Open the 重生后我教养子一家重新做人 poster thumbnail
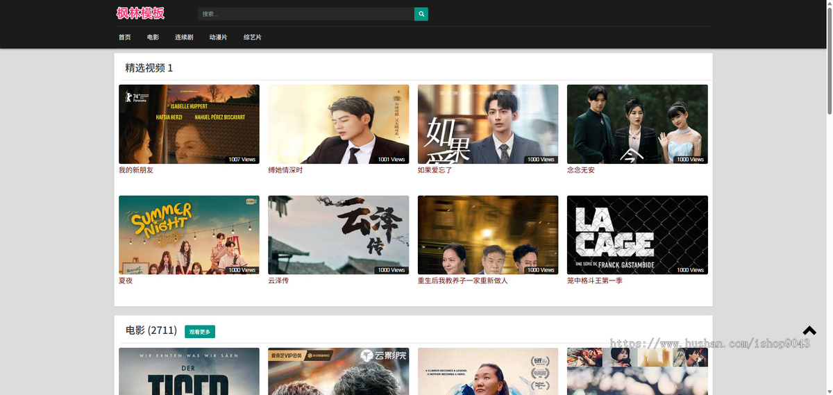 pyautogui.click(x=488, y=235)
